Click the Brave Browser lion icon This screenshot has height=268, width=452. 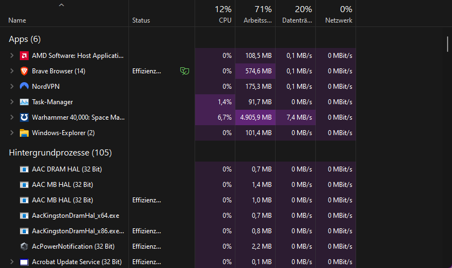(x=24, y=71)
